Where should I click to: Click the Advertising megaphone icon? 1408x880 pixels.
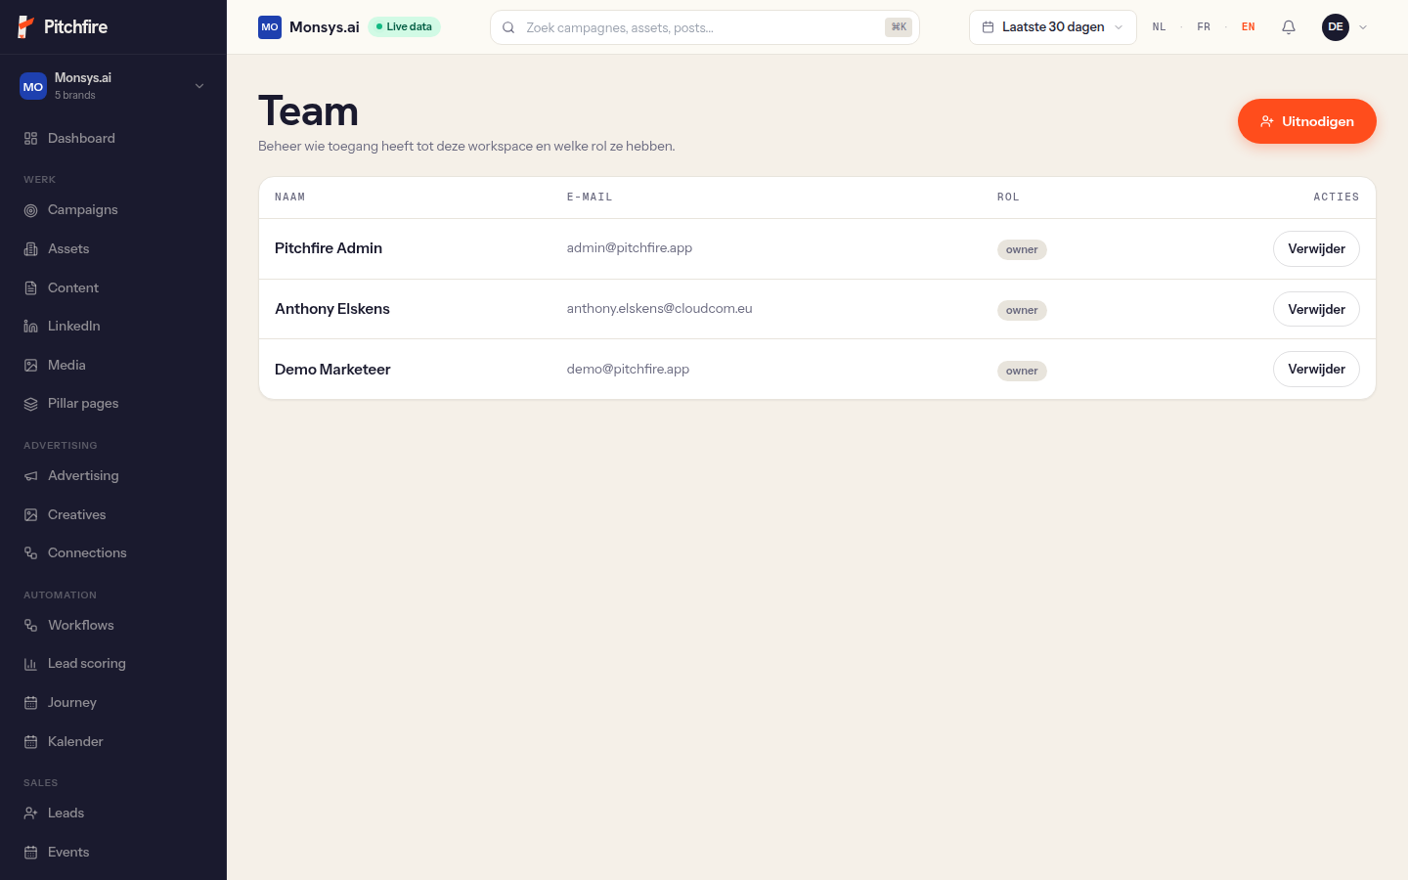[x=30, y=476]
